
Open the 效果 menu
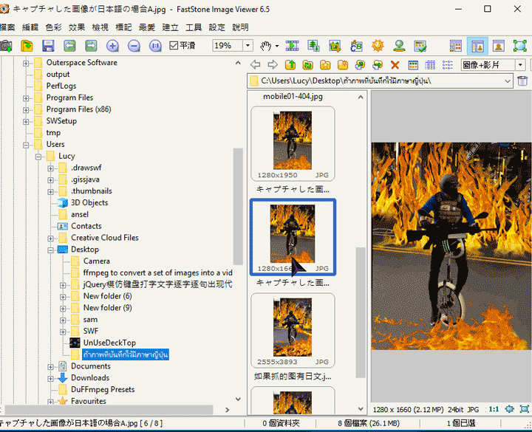(x=77, y=27)
